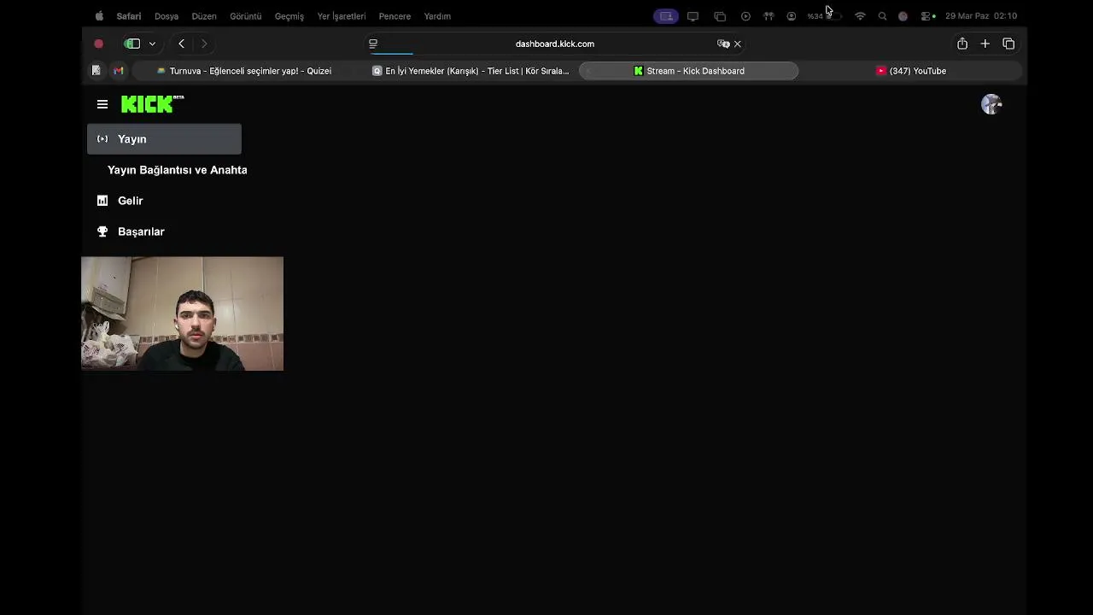Open the Safari menu
Screen dimensions: 1093x615
pos(129,16)
